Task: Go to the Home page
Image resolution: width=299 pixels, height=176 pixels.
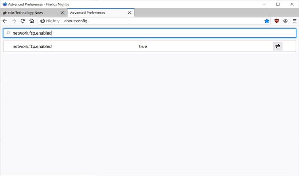Action: [32, 21]
